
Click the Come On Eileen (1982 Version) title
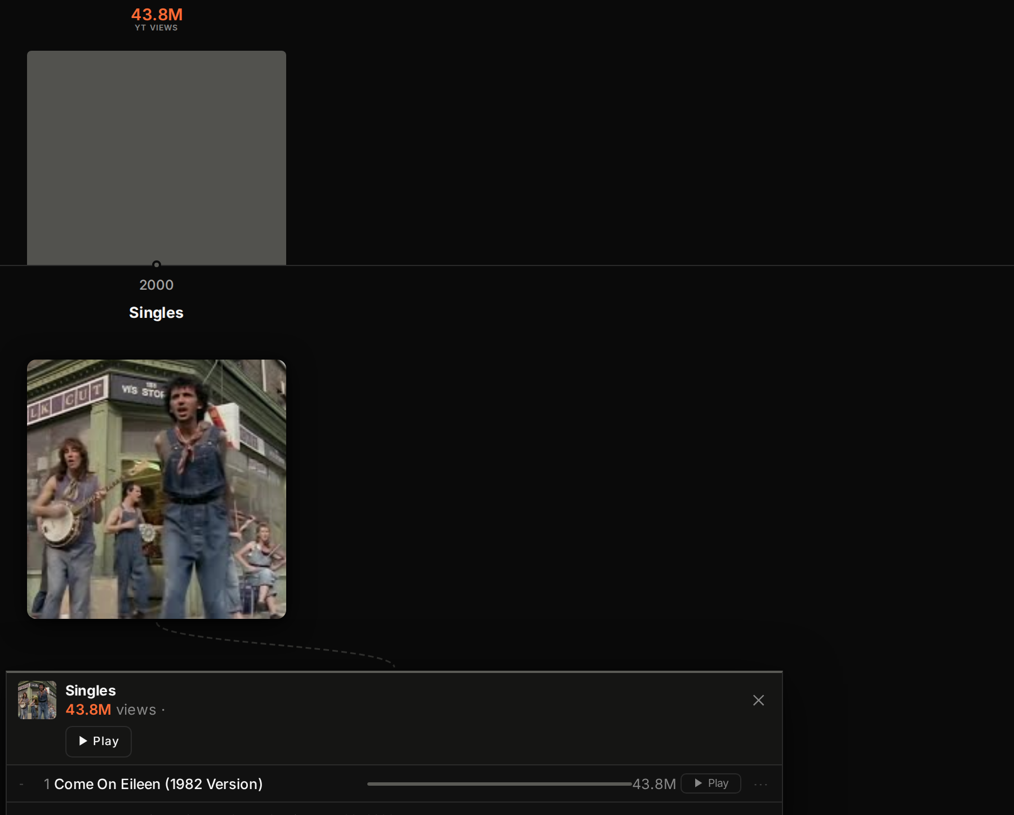158,784
